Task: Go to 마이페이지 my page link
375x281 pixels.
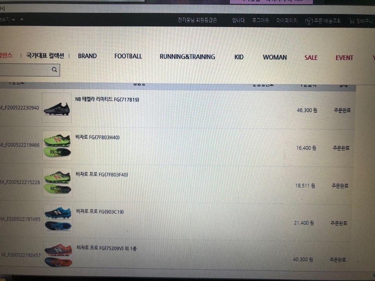Action: 287,21
